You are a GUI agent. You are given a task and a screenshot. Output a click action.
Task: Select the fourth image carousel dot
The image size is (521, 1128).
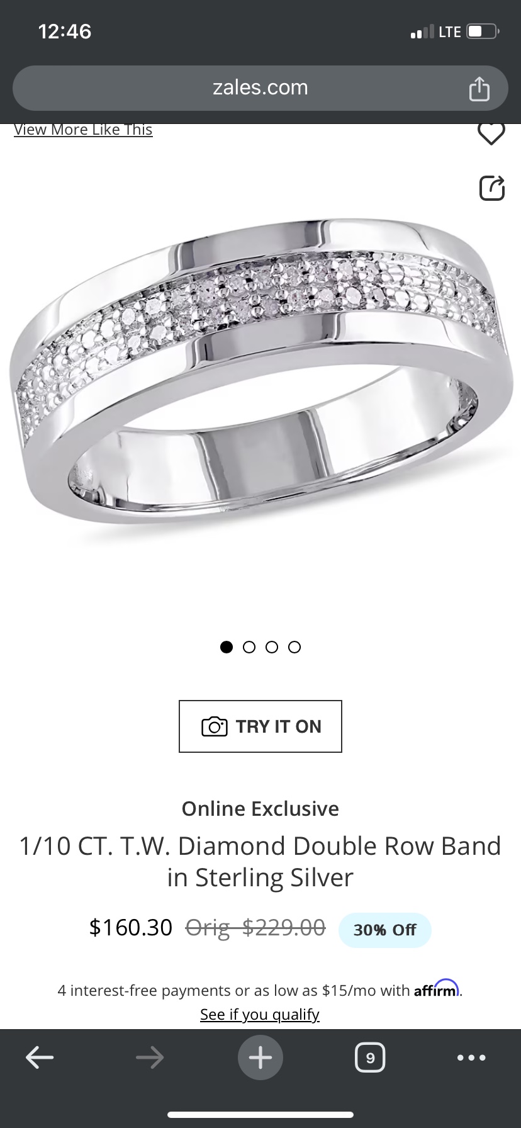pyautogui.click(x=294, y=647)
